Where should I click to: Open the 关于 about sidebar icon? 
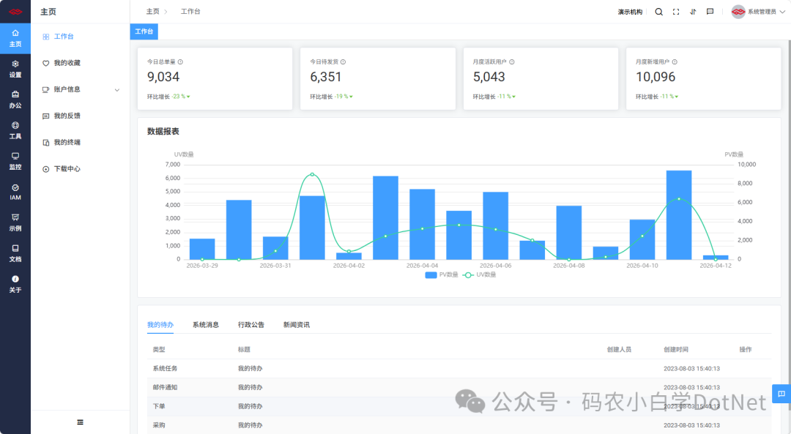coord(15,284)
